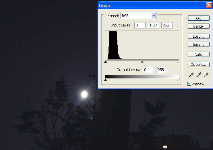
Task: Open Options... settings
Action: (x=198, y=64)
